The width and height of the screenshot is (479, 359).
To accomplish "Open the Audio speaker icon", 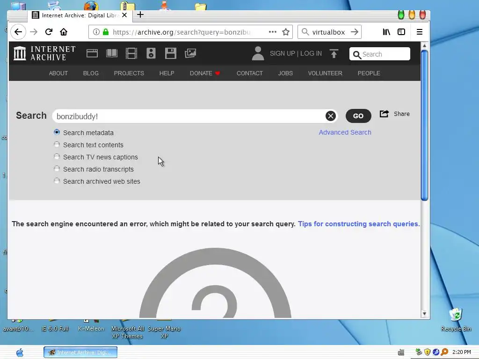I will 151,53.
